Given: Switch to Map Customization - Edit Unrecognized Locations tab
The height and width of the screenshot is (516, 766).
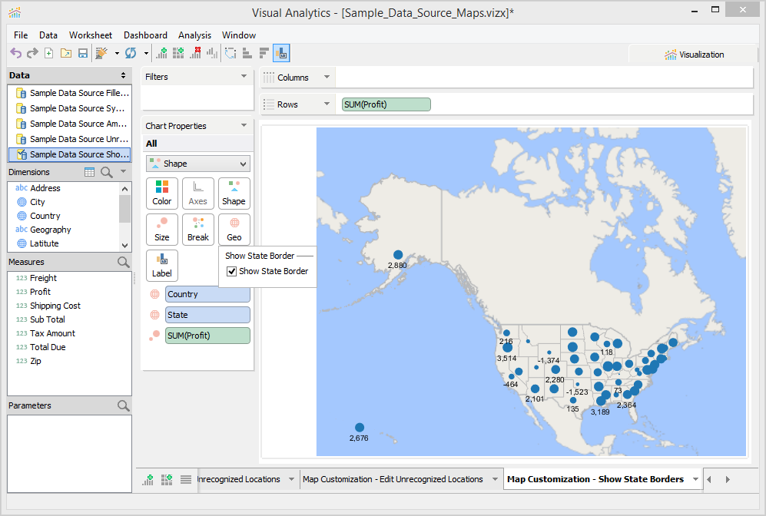Looking at the screenshot, I should pos(393,479).
